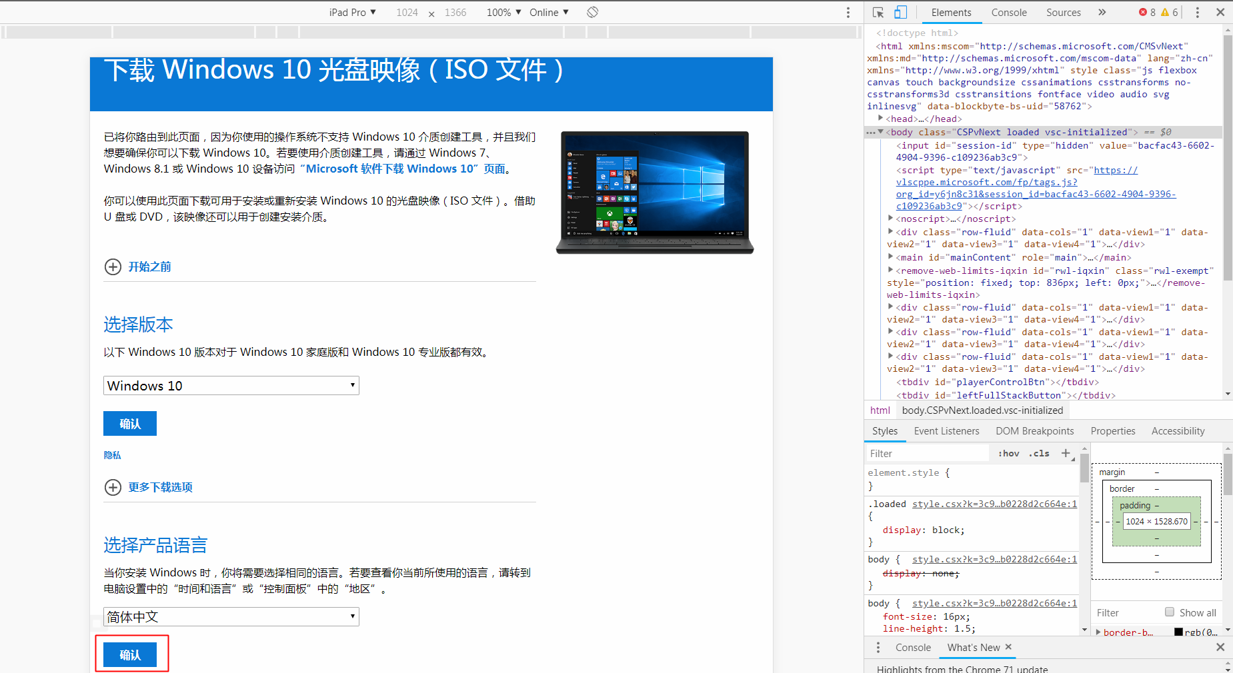
Task: Open the Event Listeners tab
Action: [x=946, y=431]
